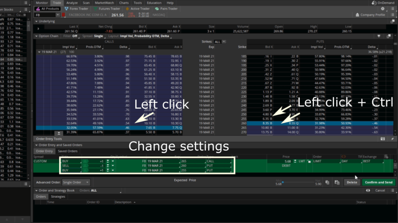This screenshot has height=223, width=398.
Task: Open the watchlist column gear icon
Action: pyautogui.click(x=24, y=15)
